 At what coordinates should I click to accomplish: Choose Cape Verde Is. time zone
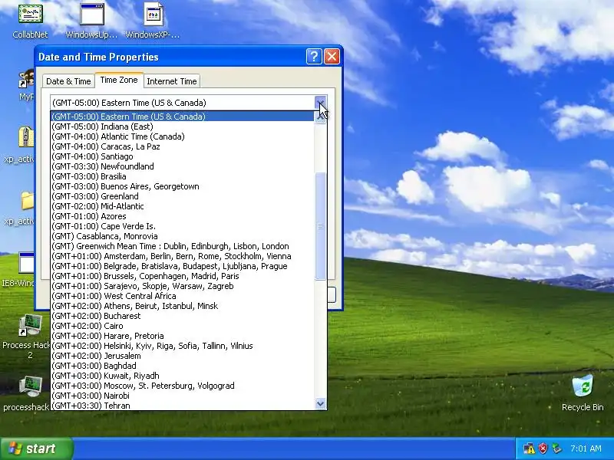[183, 226]
